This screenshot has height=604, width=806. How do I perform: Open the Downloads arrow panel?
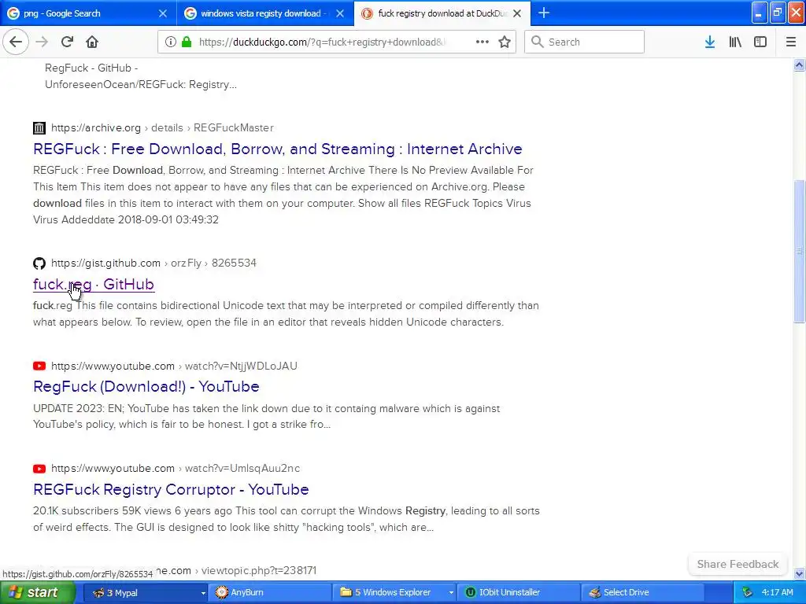tap(710, 42)
